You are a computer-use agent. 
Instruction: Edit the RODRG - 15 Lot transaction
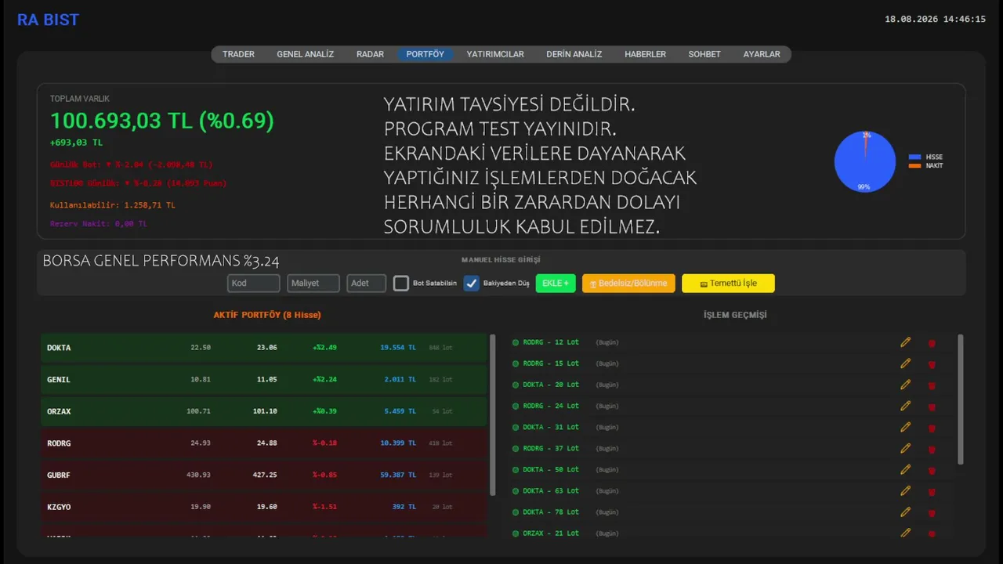pyautogui.click(x=906, y=363)
